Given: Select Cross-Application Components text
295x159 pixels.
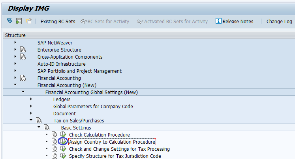Looking at the screenshot, I should tap(70, 57).
